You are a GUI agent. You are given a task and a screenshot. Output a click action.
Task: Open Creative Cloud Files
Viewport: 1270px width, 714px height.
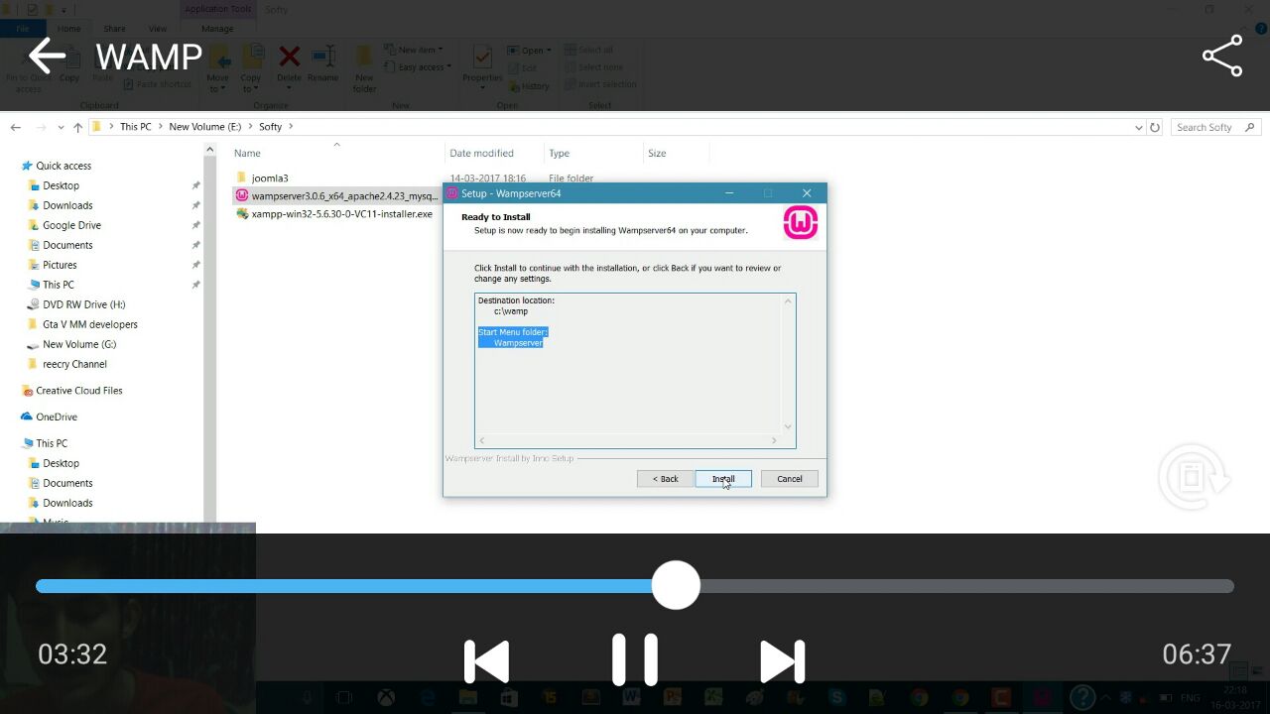pyautogui.click(x=78, y=391)
